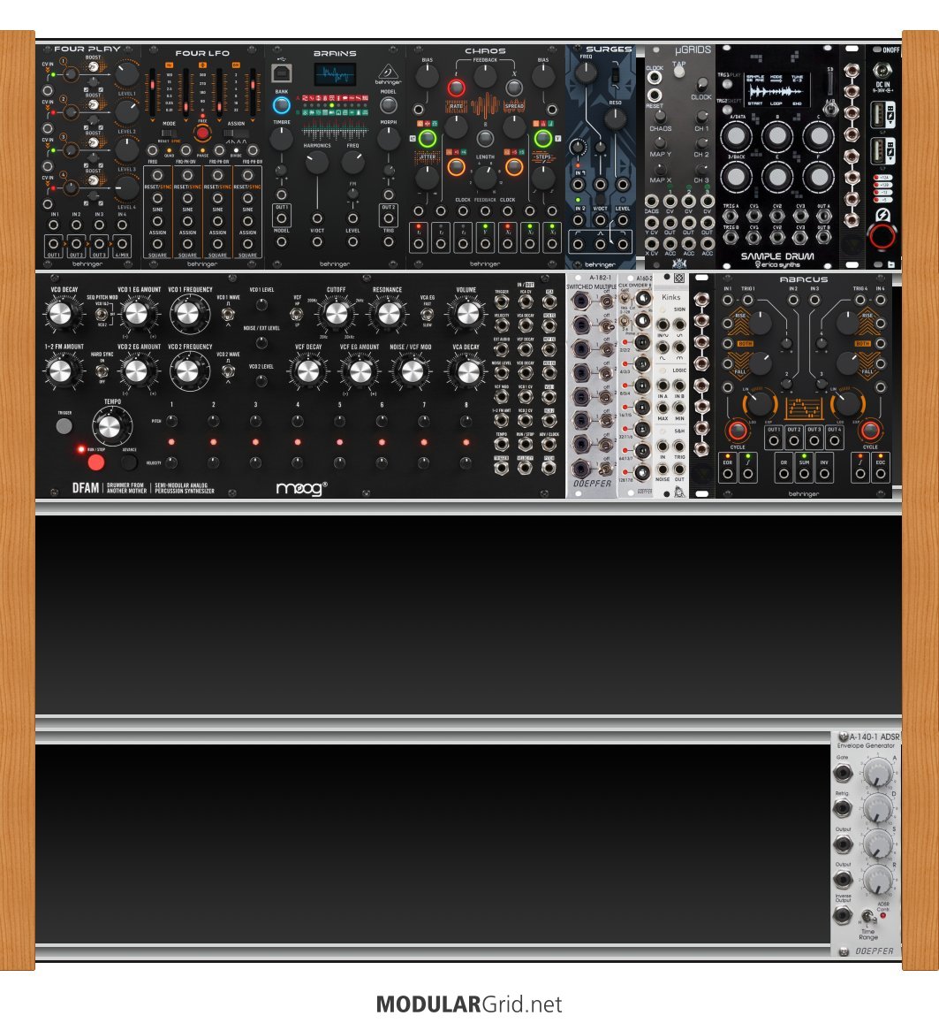Toggle the DFAM HARD SYNC switch
Image resolution: width=939 pixels, height=1023 pixels.
pos(102,372)
